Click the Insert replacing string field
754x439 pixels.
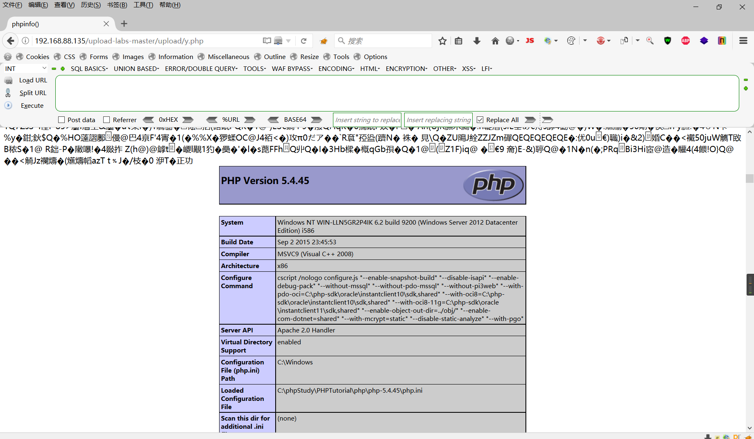(438, 120)
